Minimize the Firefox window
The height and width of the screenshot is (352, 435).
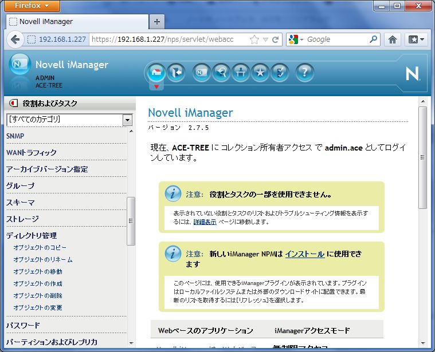(382, 6)
